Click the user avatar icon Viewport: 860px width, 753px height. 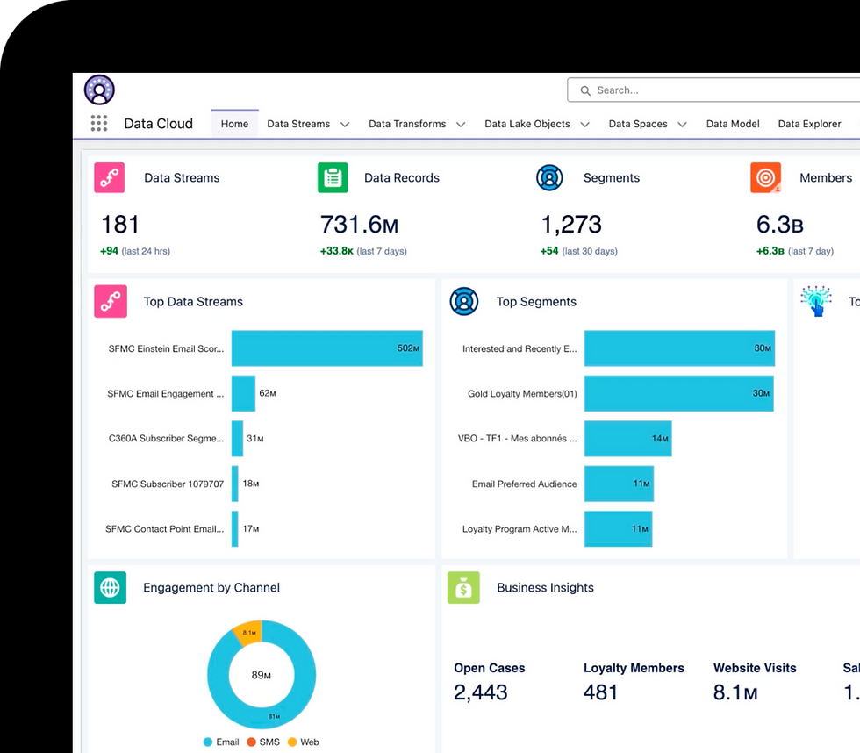99,90
